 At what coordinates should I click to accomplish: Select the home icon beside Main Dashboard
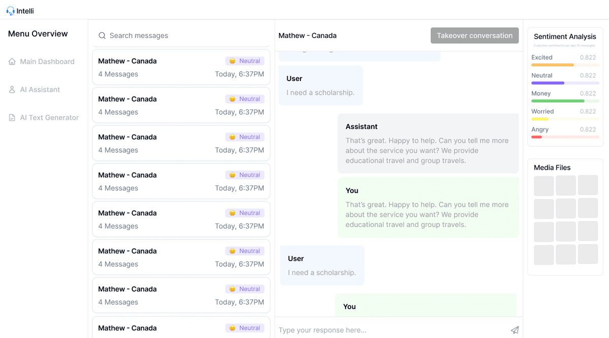point(12,61)
